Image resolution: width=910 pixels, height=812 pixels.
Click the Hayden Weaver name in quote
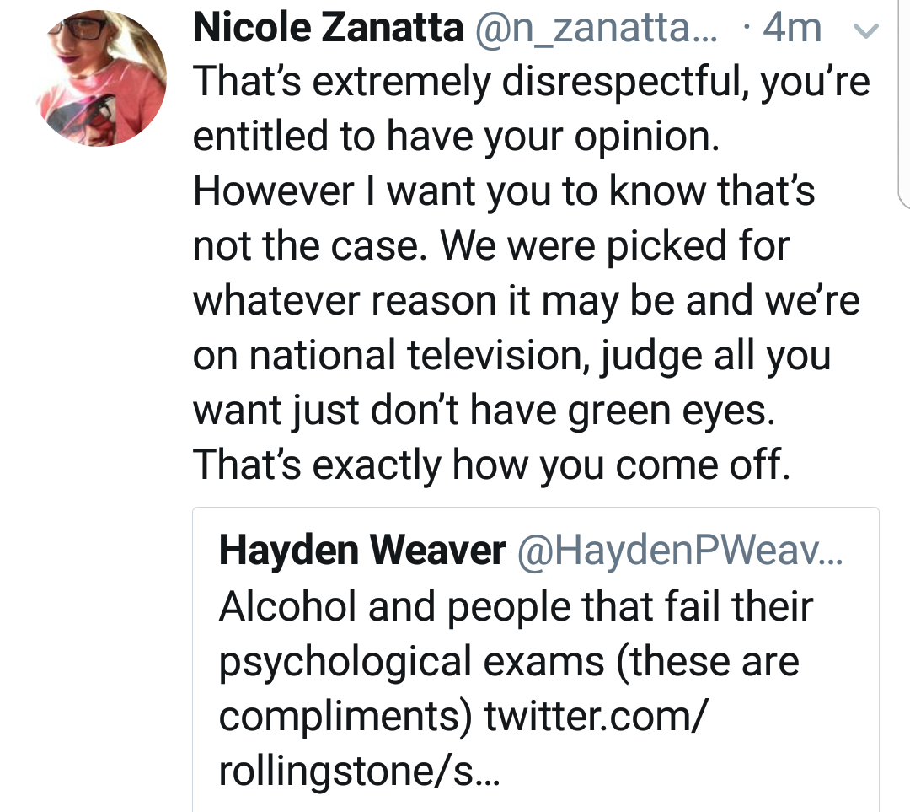(x=362, y=550)
